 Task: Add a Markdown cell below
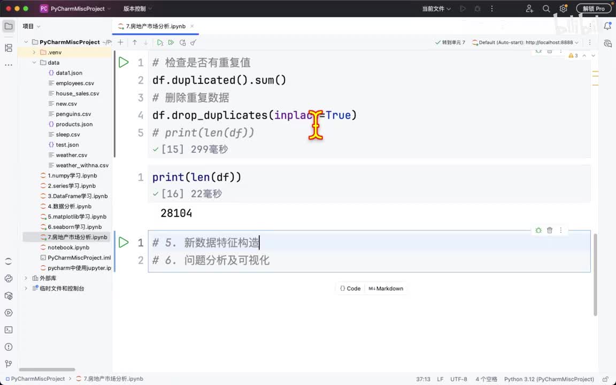click(x=386, y=288)
